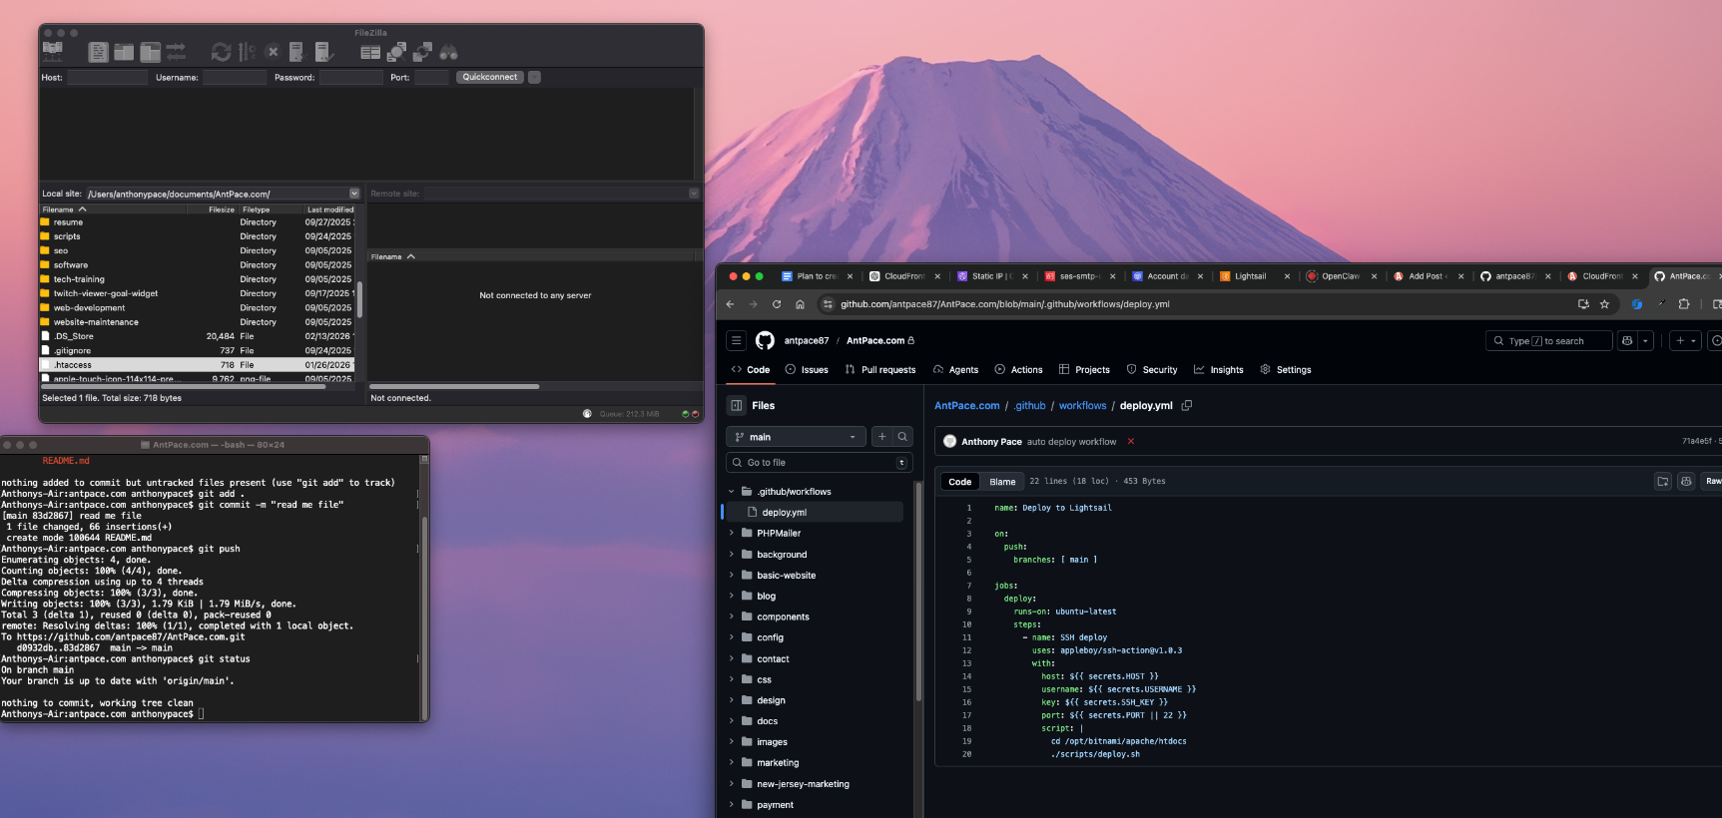Screen dimensions: 1722x818
Task: Click FileZilla disconnect from server icon
Action: [296, 52]
